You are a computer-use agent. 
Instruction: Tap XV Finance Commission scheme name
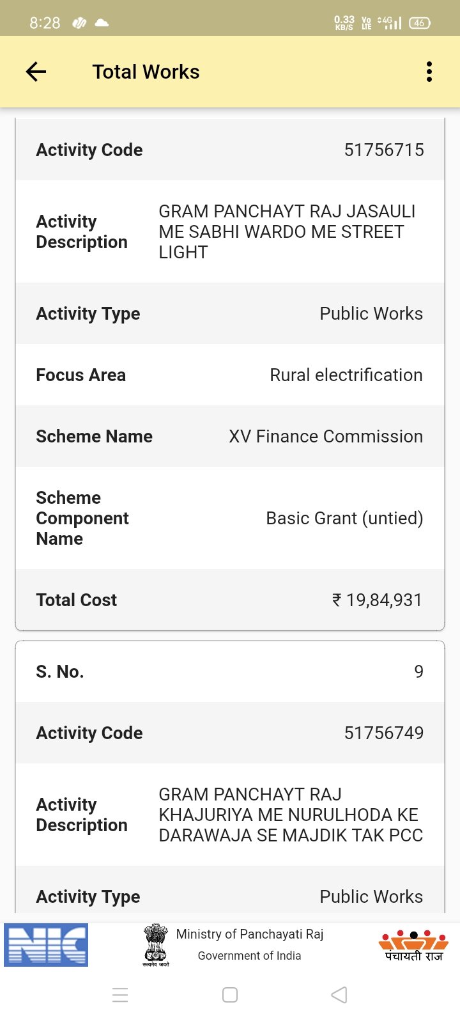click(x=326, y=436)
